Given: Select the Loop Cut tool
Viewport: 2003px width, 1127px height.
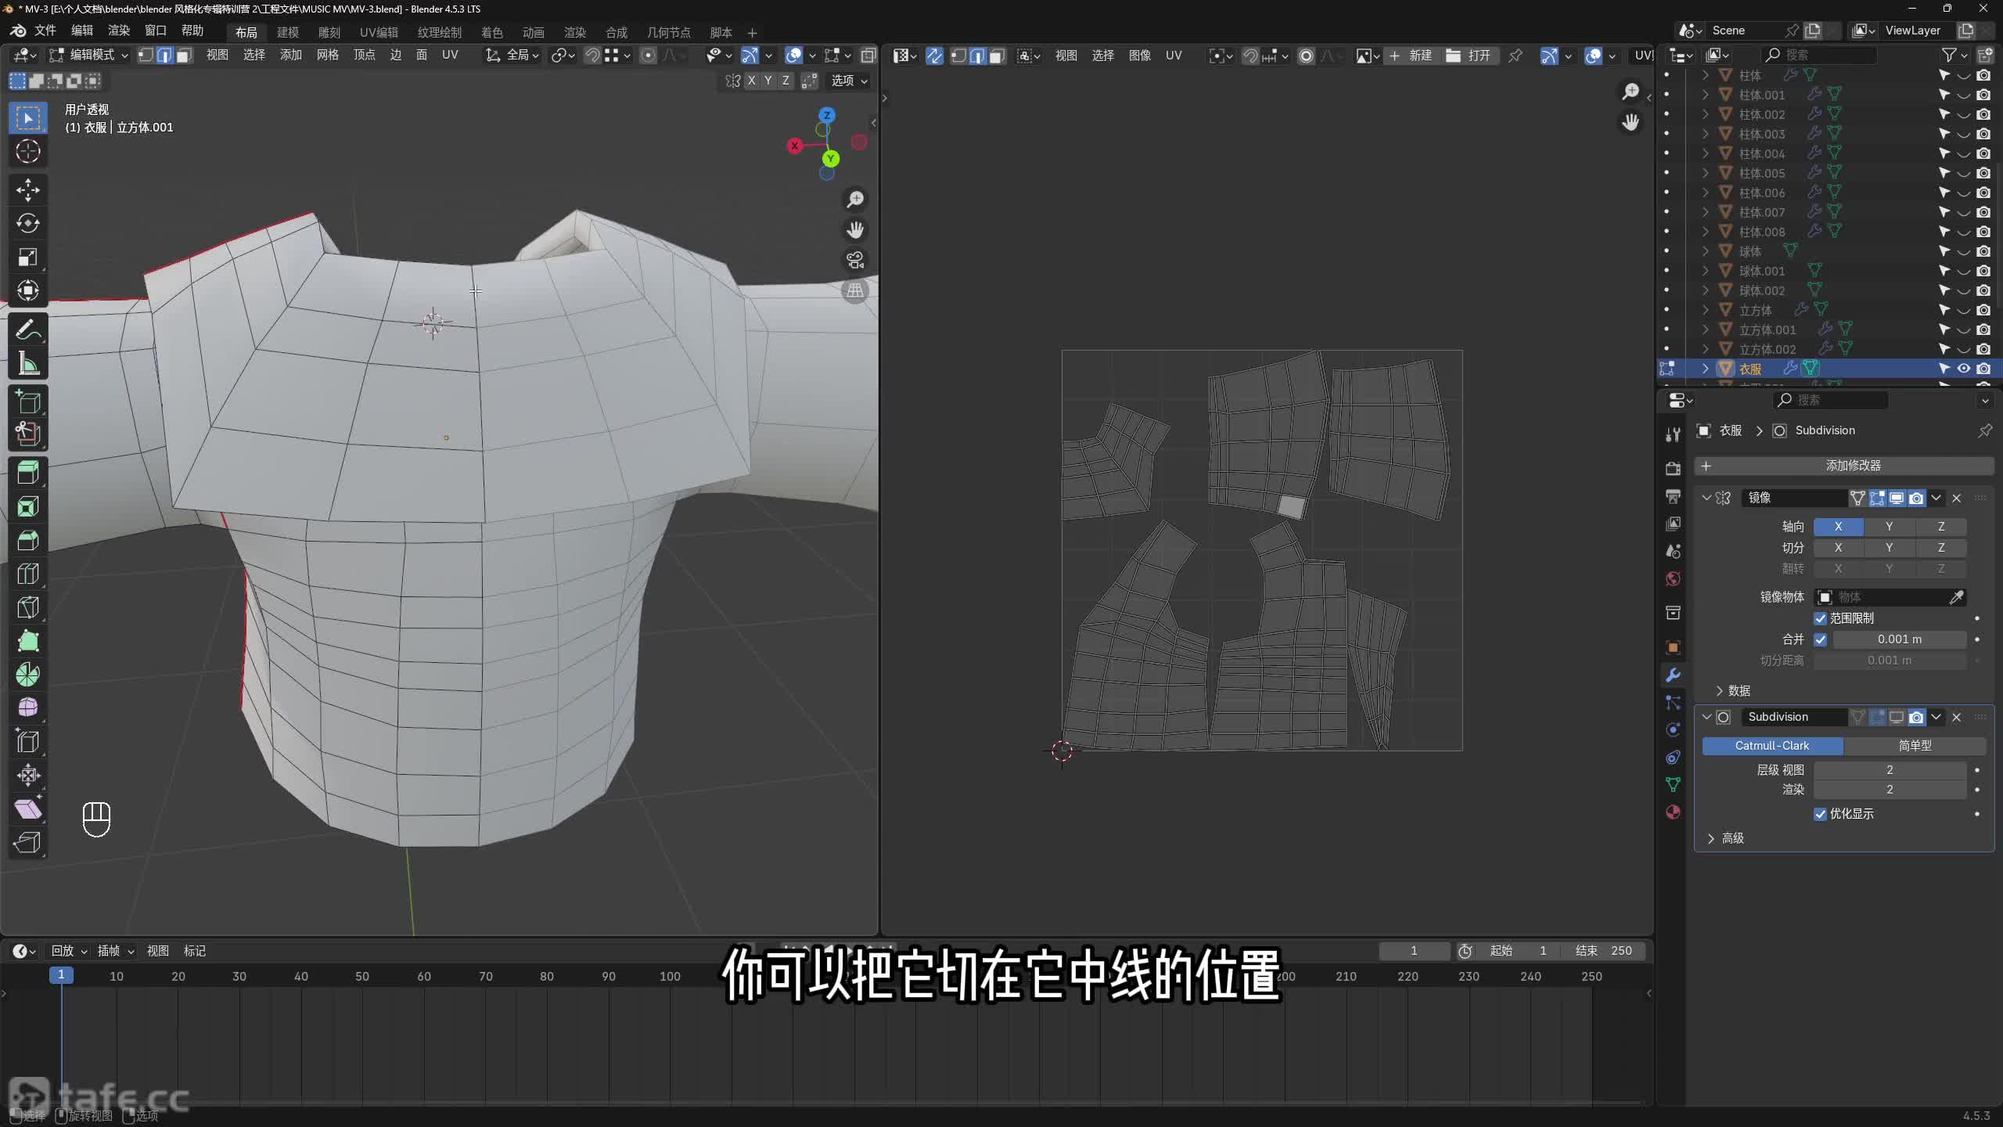Looking at the screenshot, I should click(28, 574).
